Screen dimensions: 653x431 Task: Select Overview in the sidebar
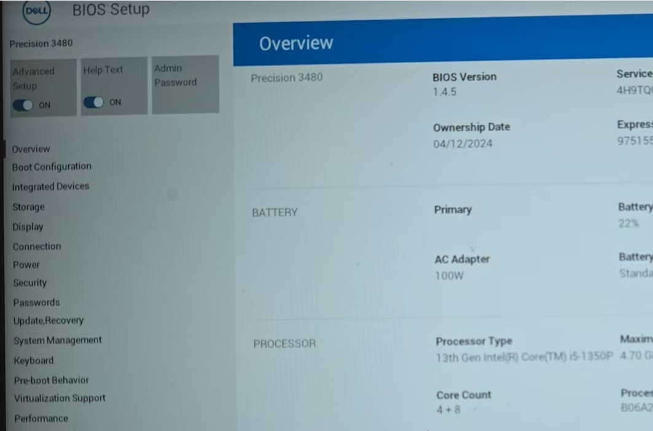click(31, 149)
